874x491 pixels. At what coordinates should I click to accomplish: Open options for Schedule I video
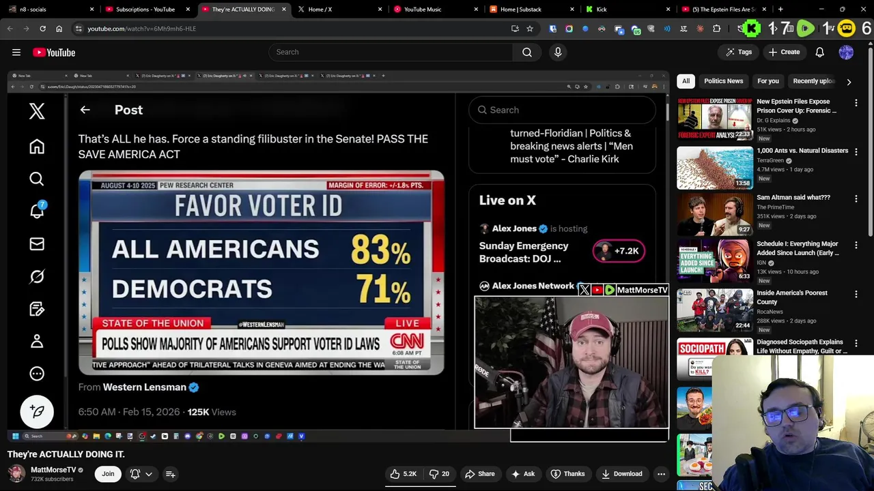(x=856, y=245)
